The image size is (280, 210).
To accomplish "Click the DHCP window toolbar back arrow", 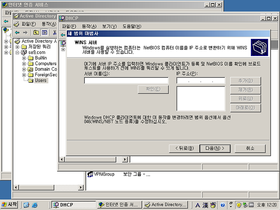I will (63, 35).
